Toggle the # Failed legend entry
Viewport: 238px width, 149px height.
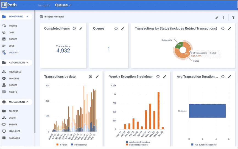(x=62, y=145)
